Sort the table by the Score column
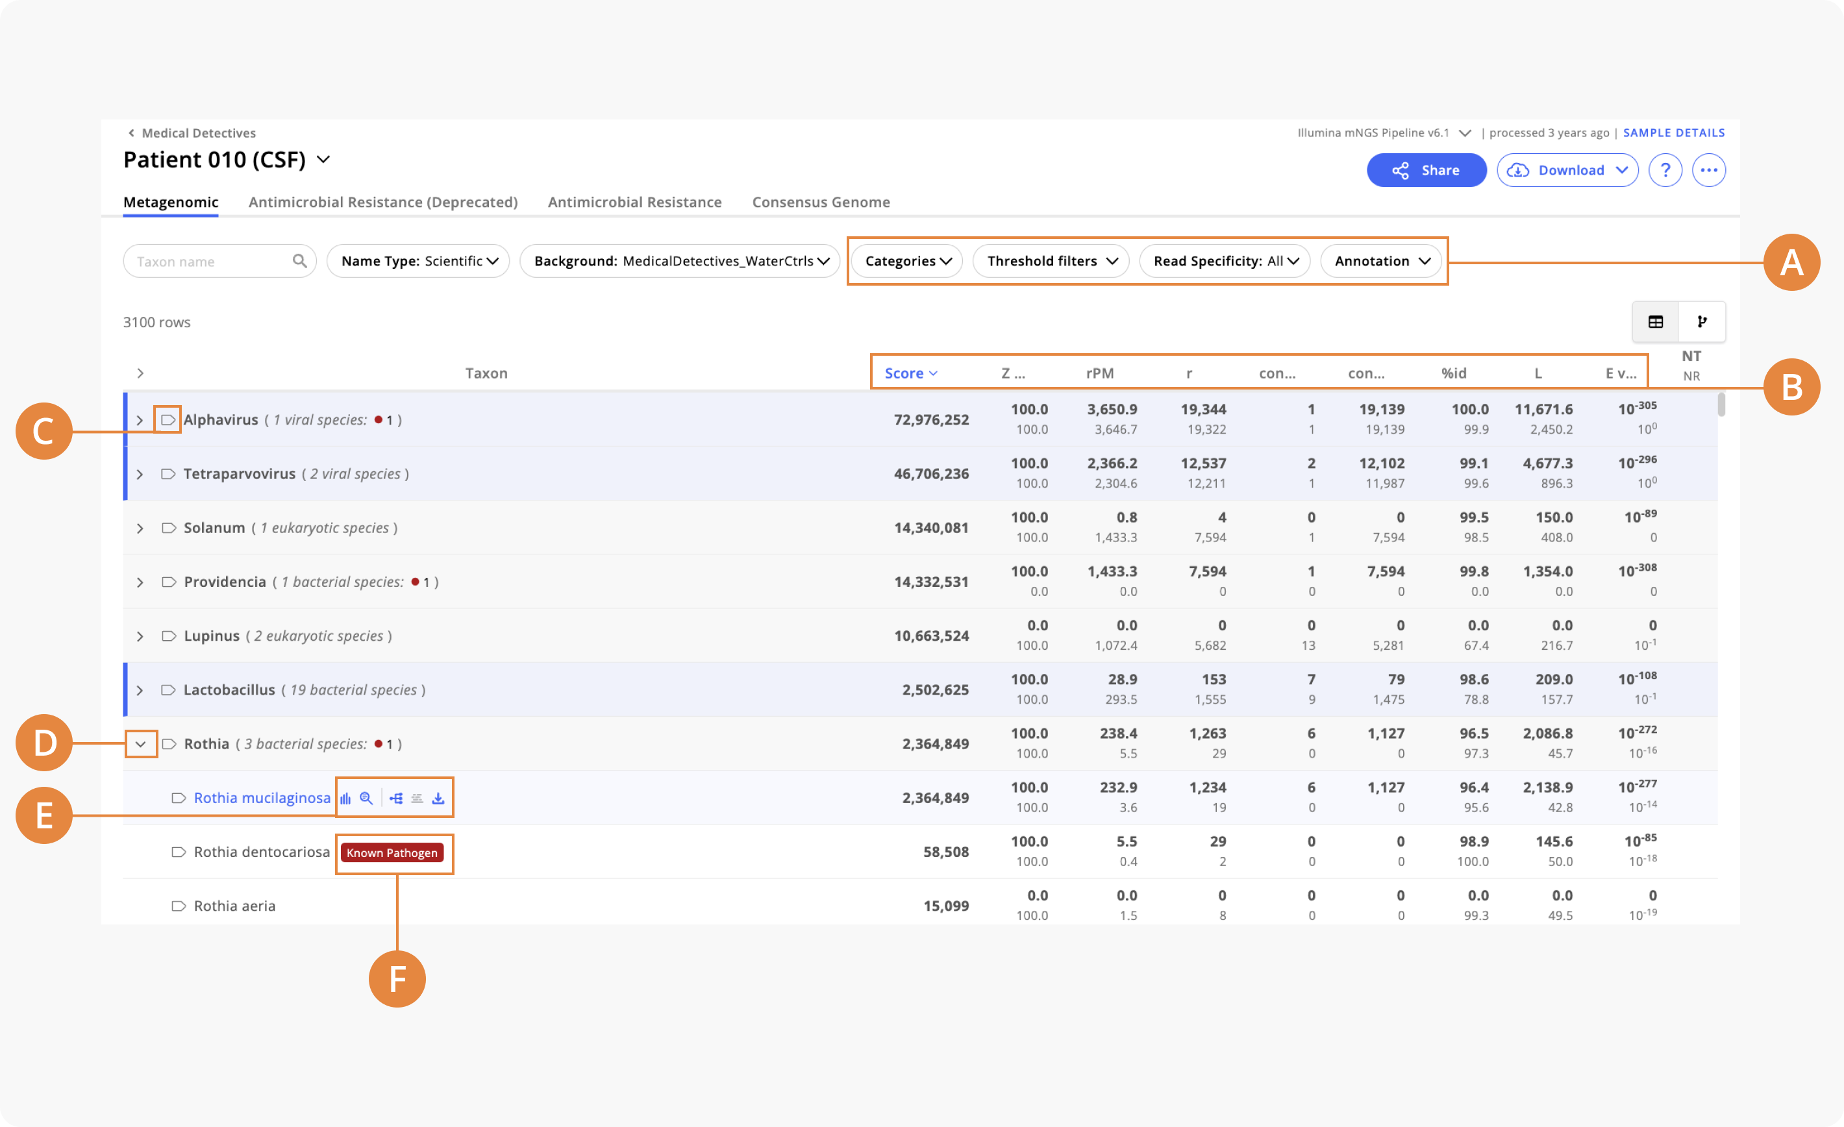Viewport: 1844px width, 1127px height. [911, 373]
